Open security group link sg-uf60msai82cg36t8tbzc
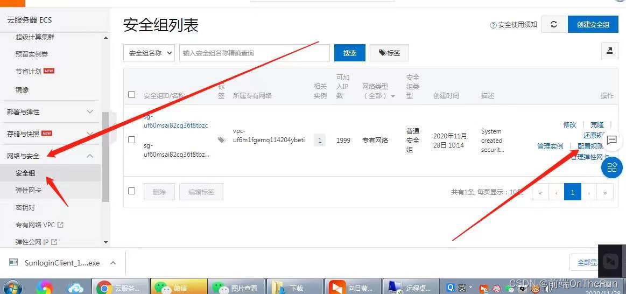Screen dimensions: 626x294 pos(175,121)
